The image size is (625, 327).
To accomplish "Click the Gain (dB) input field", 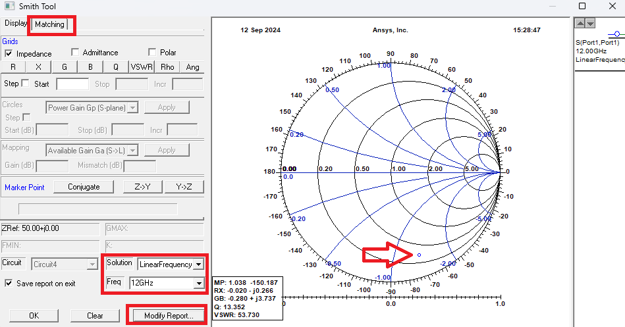I will 52,165.
